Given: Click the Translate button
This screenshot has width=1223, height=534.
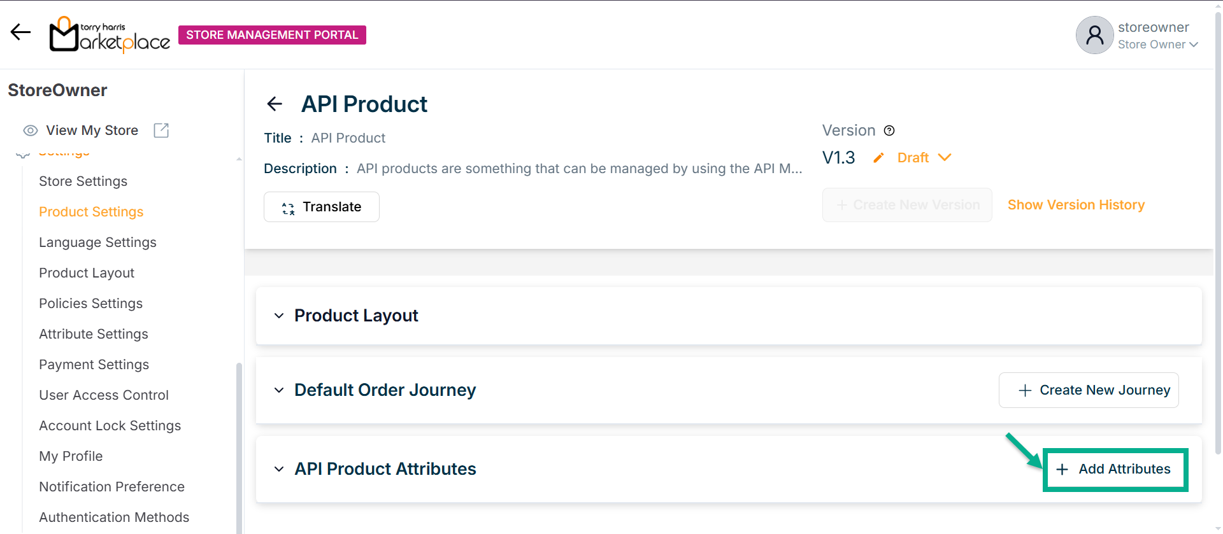Looking at the screenshot, I should (322, 207).
